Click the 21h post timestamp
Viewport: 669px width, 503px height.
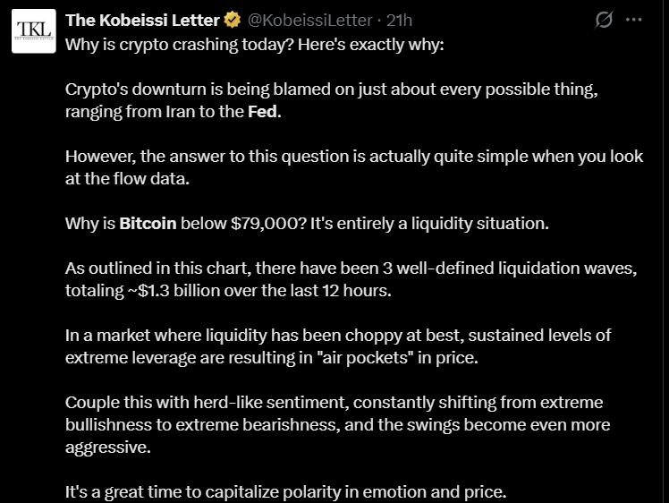pyautogui.click(x=399, y=20)
